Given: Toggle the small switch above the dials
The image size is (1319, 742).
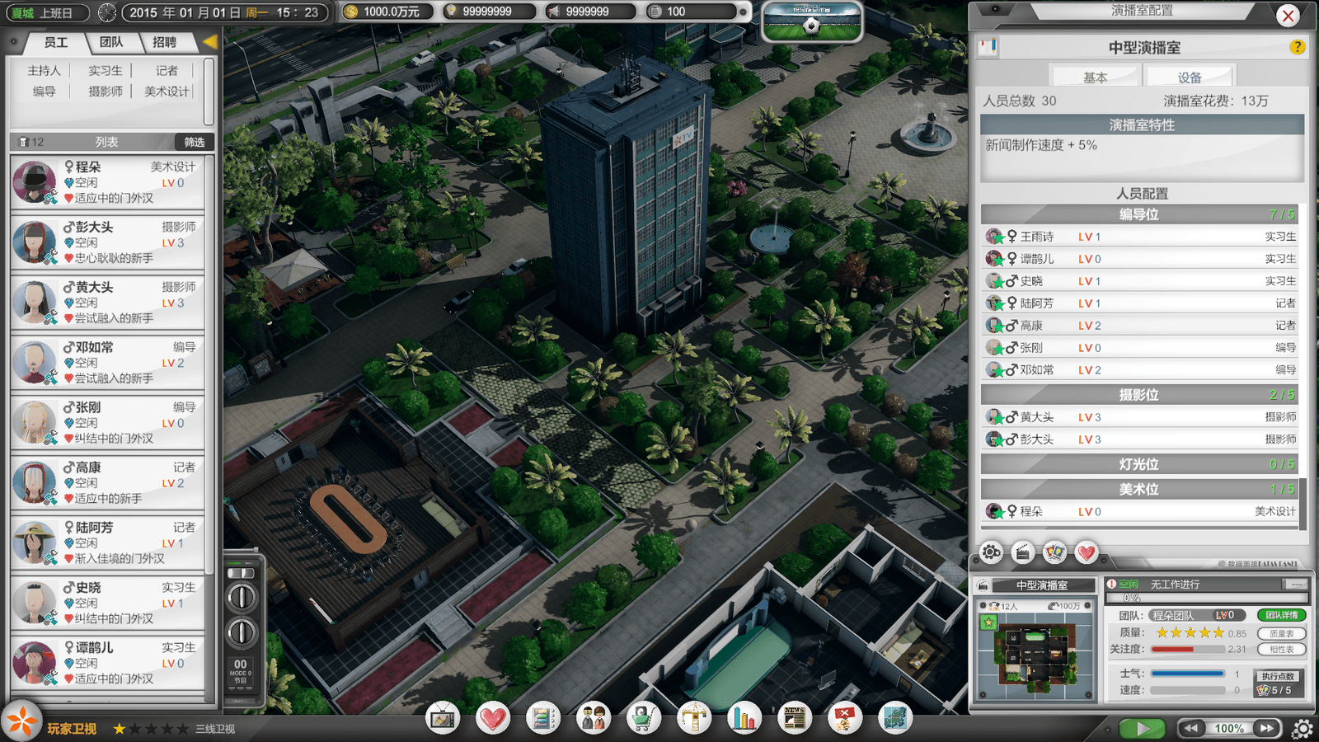Looking at the screenshot, I should click(x=241, y=572).
